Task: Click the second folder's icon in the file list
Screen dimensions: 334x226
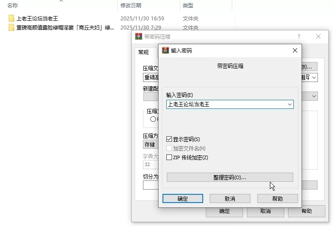Action: point(11,28)
